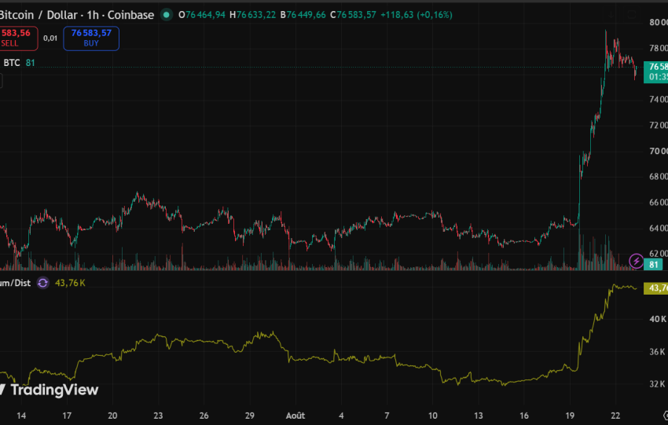The height and width of the screenshot is (425, 668).
Task: Click the yellow 43,76 tag on the indicator scale
Action: tap(655, 288)
